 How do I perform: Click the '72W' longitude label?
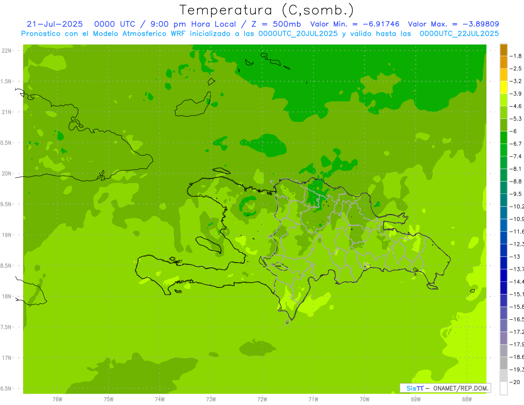262,399
